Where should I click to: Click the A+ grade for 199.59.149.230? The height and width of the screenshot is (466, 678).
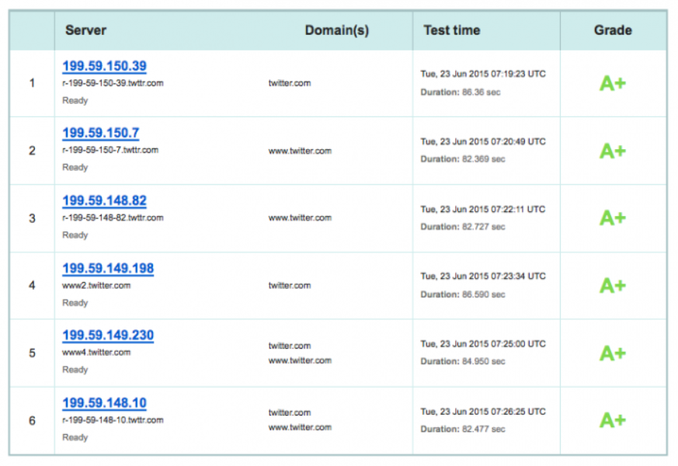[613, 353]
